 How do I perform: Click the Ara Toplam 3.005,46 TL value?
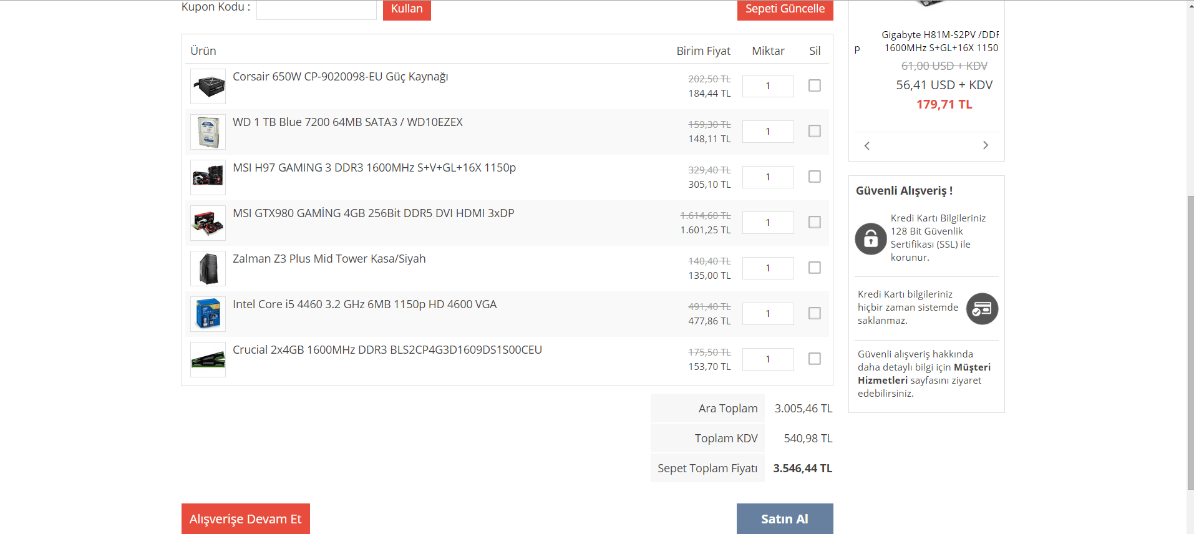803,409
